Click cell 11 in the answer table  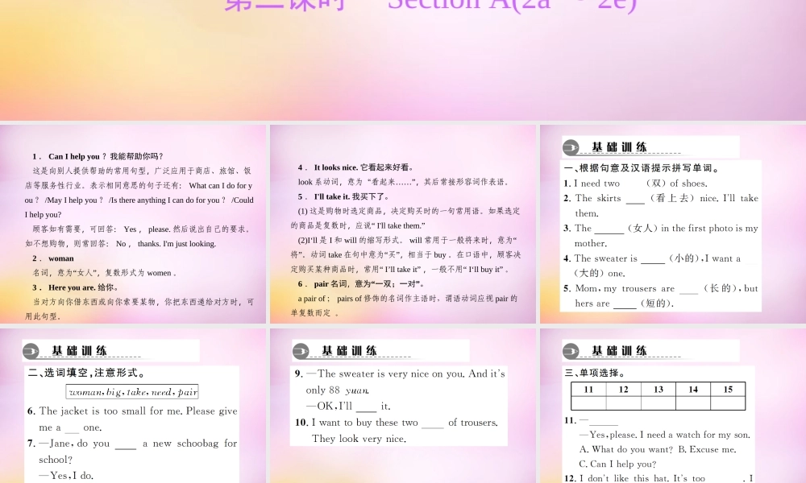pyautogui.click(x=588, y=390)
